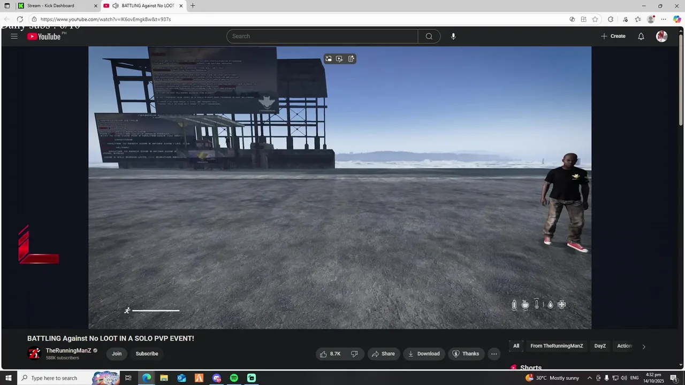Open the media control icon in toolbar
The height and width of the screenshot is (385, 685).
tap(625, 19)
